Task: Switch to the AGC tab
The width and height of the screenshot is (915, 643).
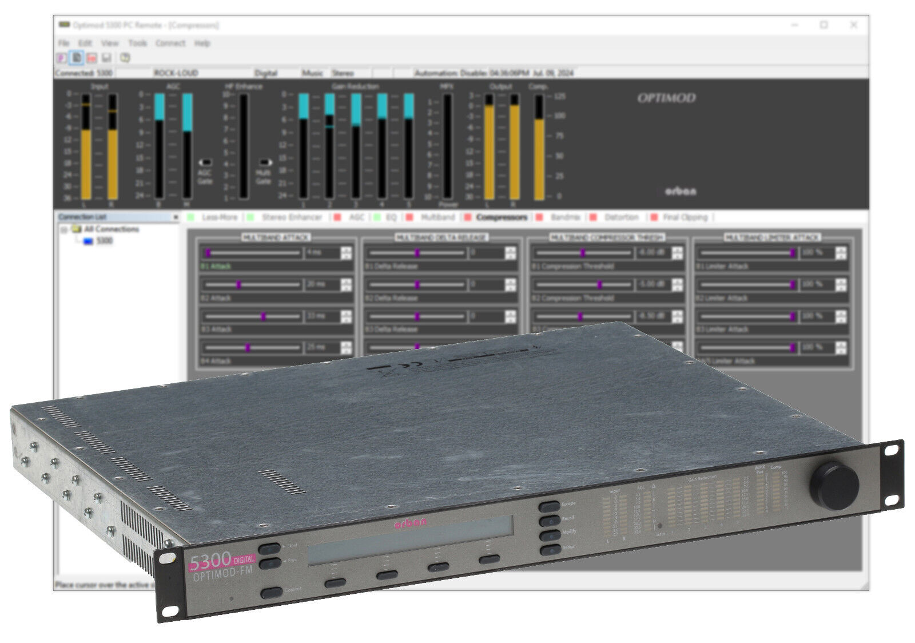Action: click(350, 217)
